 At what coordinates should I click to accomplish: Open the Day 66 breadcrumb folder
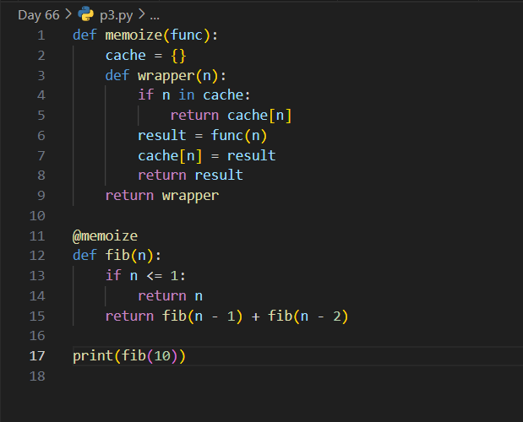[x=39, y=15]
